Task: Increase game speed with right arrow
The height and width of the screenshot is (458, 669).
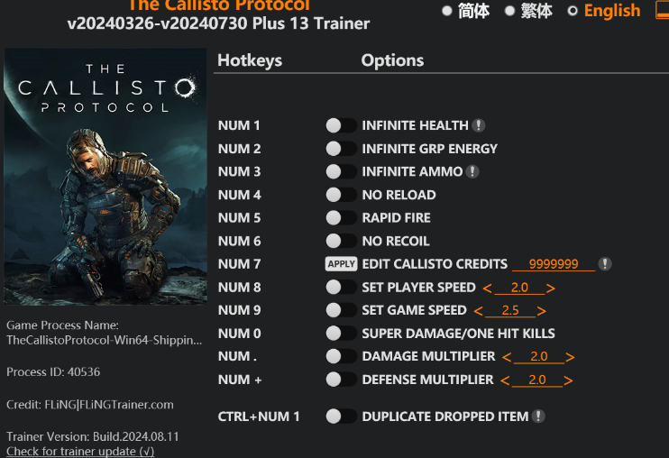Action: click(542, 311)
